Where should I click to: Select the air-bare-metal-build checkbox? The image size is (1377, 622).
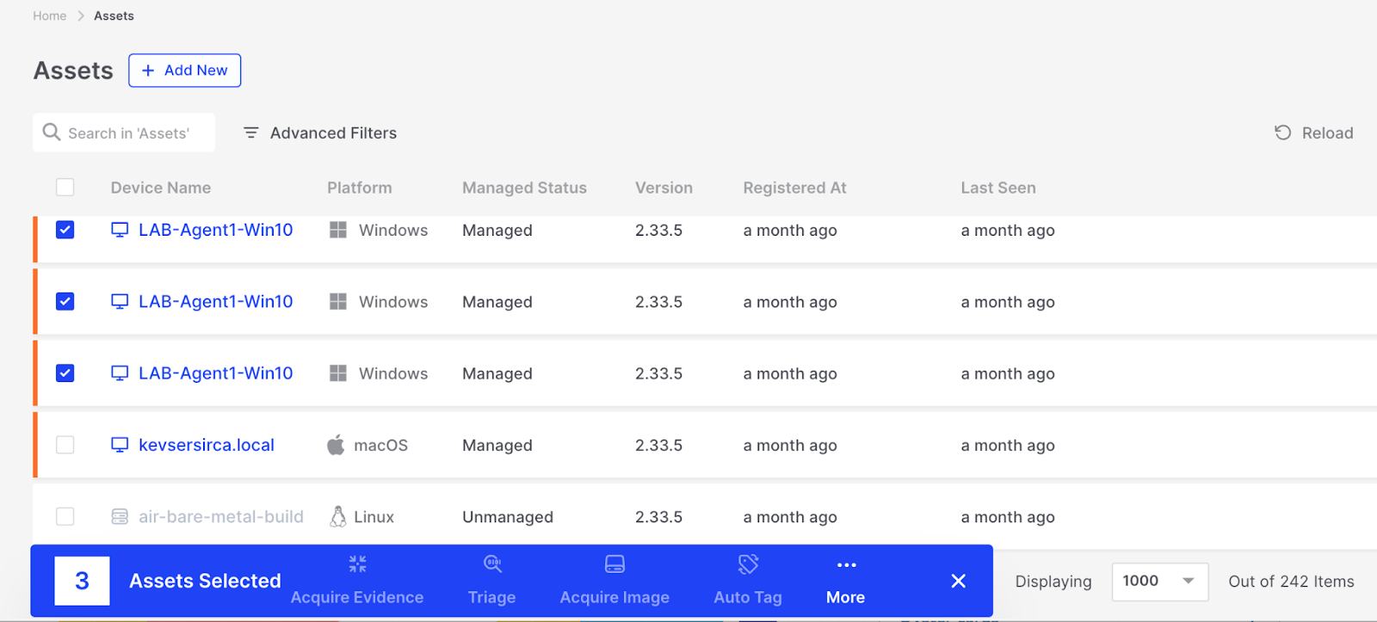[x=65, y=516]
